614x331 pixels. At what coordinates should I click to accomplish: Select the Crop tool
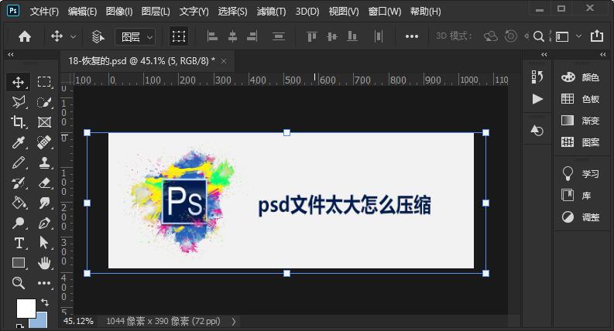click(18, 122)
